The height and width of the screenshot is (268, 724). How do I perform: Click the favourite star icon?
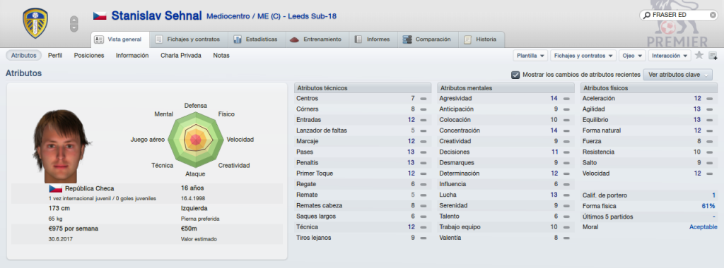[699, 55]
